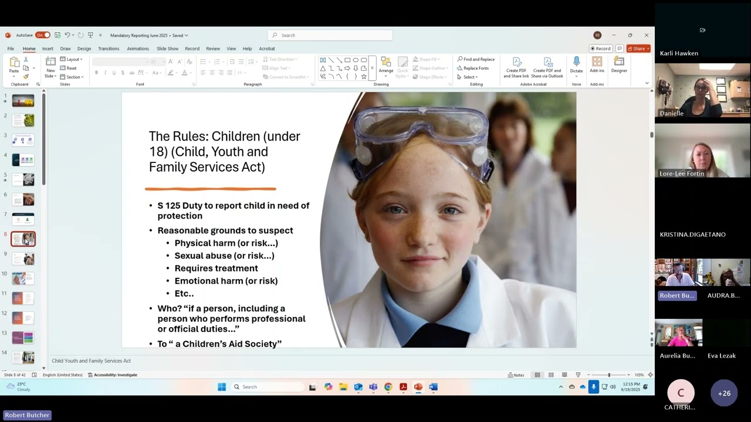This screenshot has height=422, width=751.
Task: Switch to Reading View icon
Action: tap(564, 375)
